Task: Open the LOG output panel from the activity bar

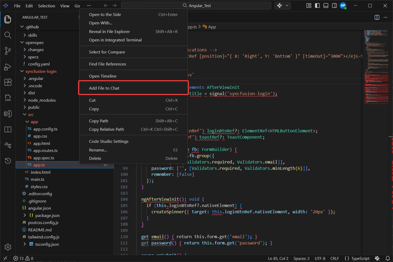Action: coord(8,98)
